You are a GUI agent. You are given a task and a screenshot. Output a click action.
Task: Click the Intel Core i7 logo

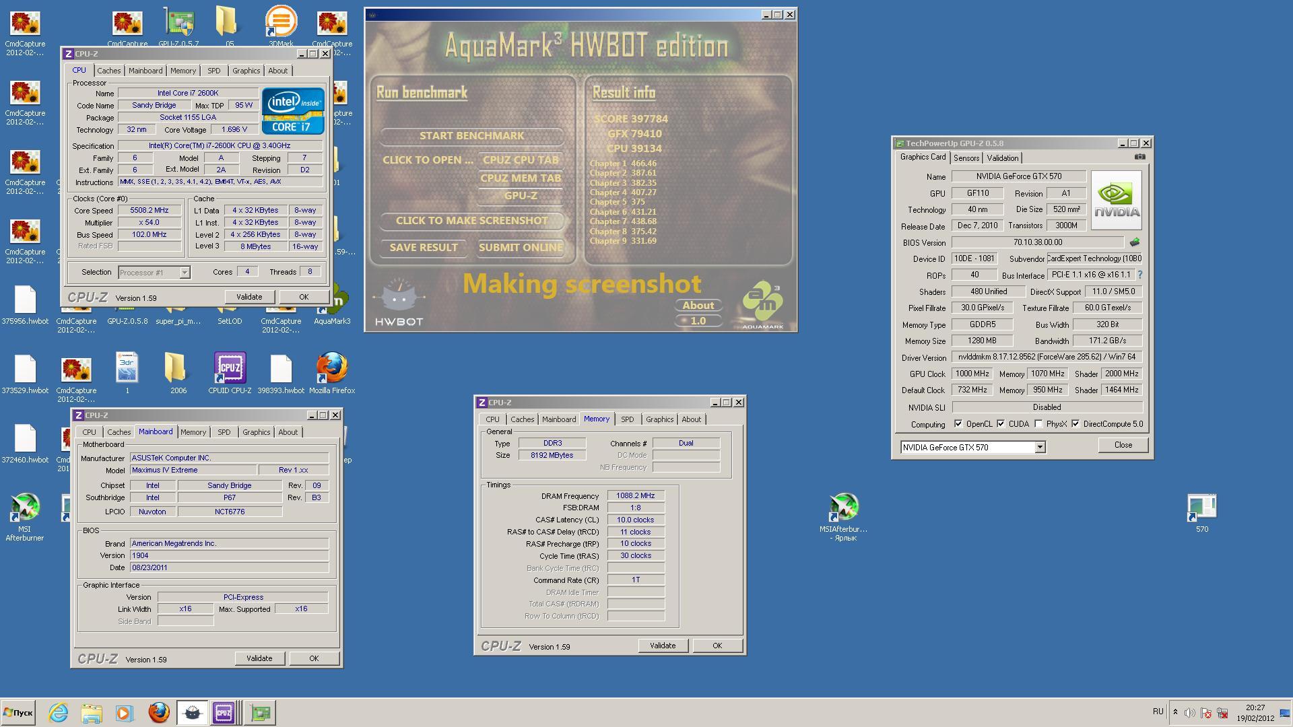tap(293, 110)
